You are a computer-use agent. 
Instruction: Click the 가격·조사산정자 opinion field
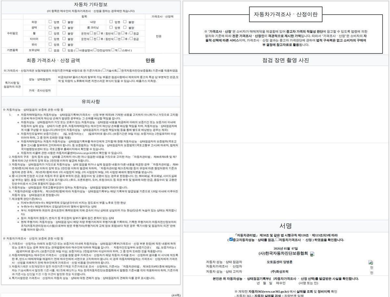118,90
